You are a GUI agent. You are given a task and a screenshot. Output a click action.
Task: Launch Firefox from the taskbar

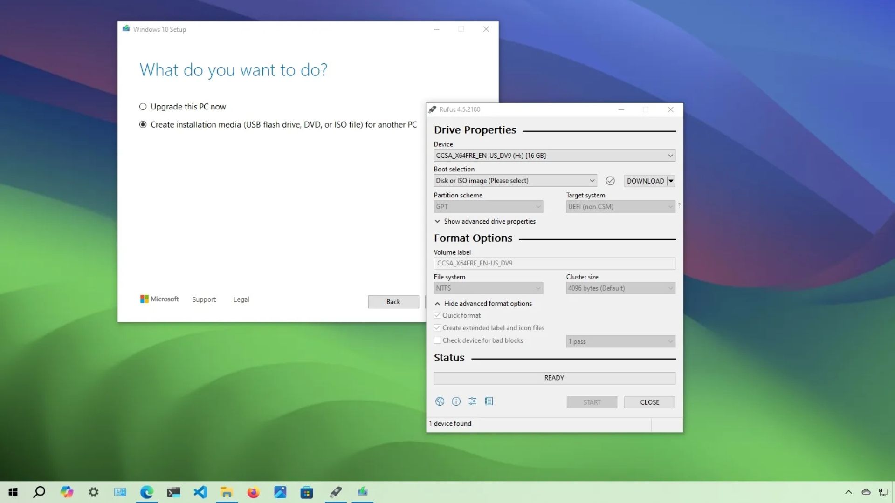[253, 492]
